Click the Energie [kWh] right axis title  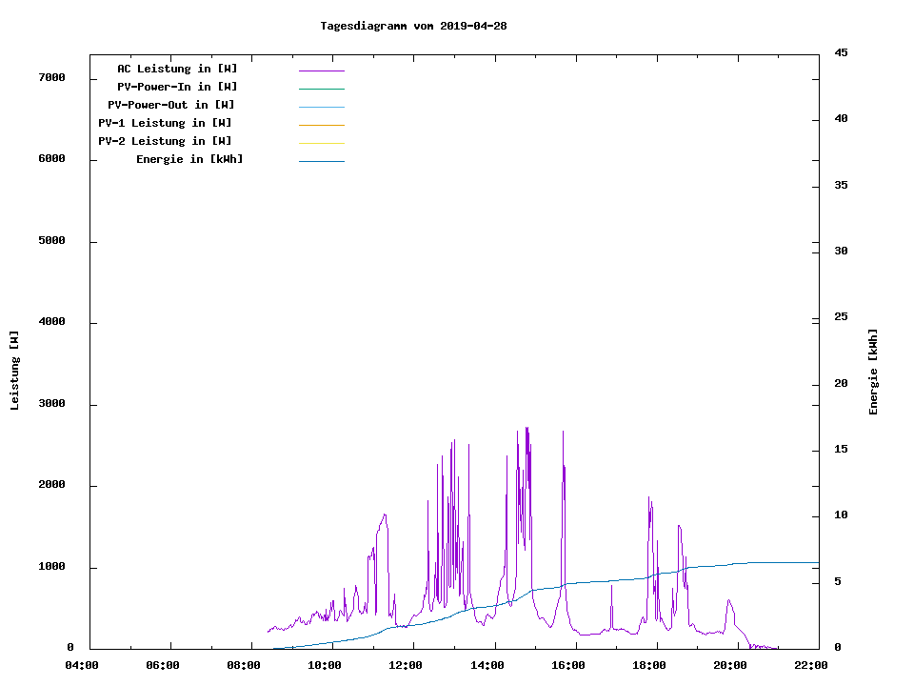pos(873,372)
